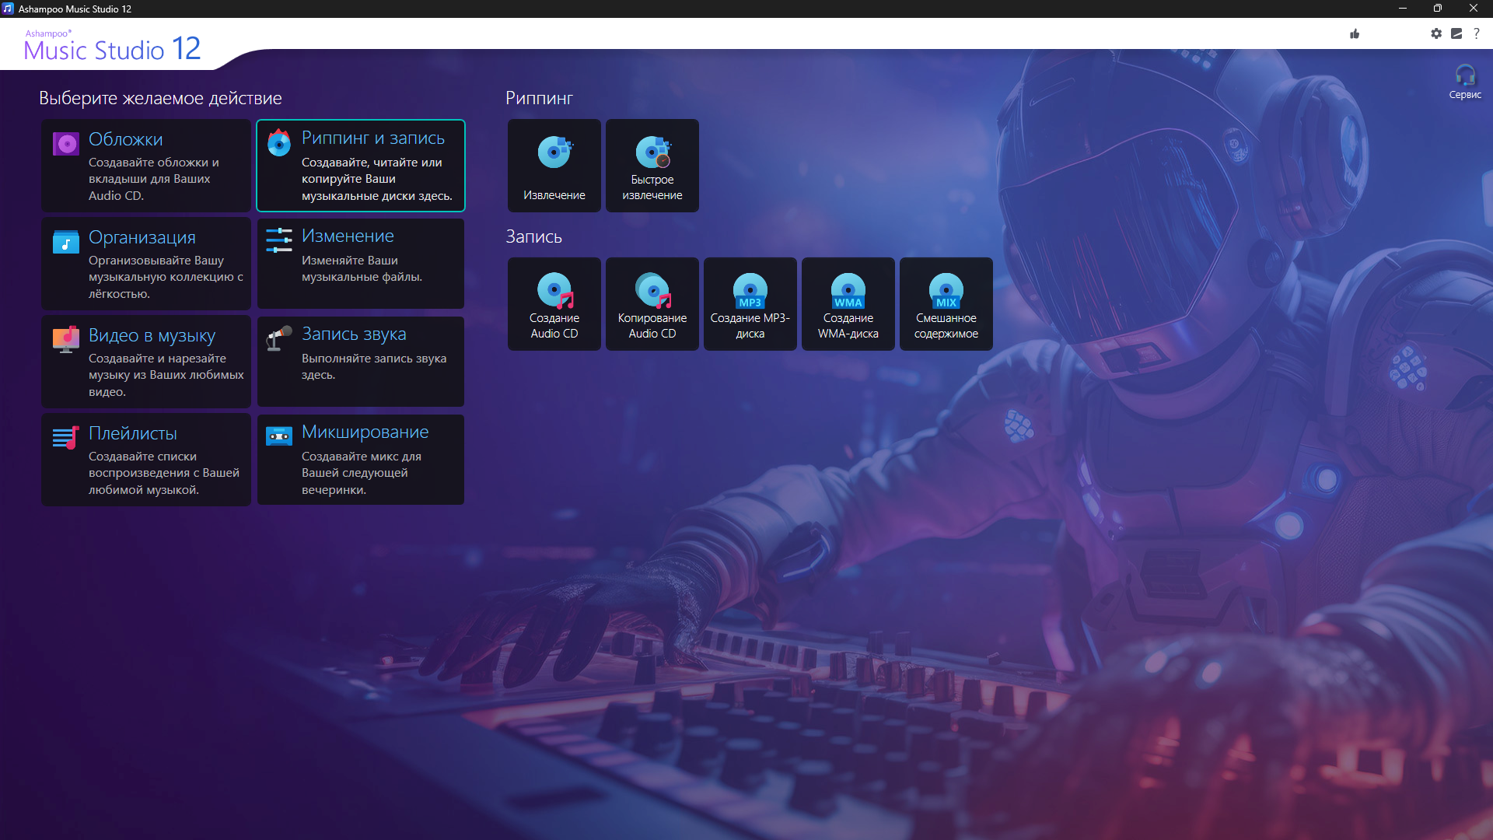Open Смешанное содержимое mix disc
Screen dimensions: 1493x840
pos(946,304)
